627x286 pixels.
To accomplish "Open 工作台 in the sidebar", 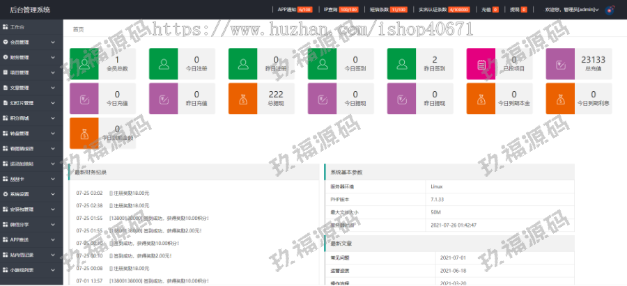I will 31,26.
